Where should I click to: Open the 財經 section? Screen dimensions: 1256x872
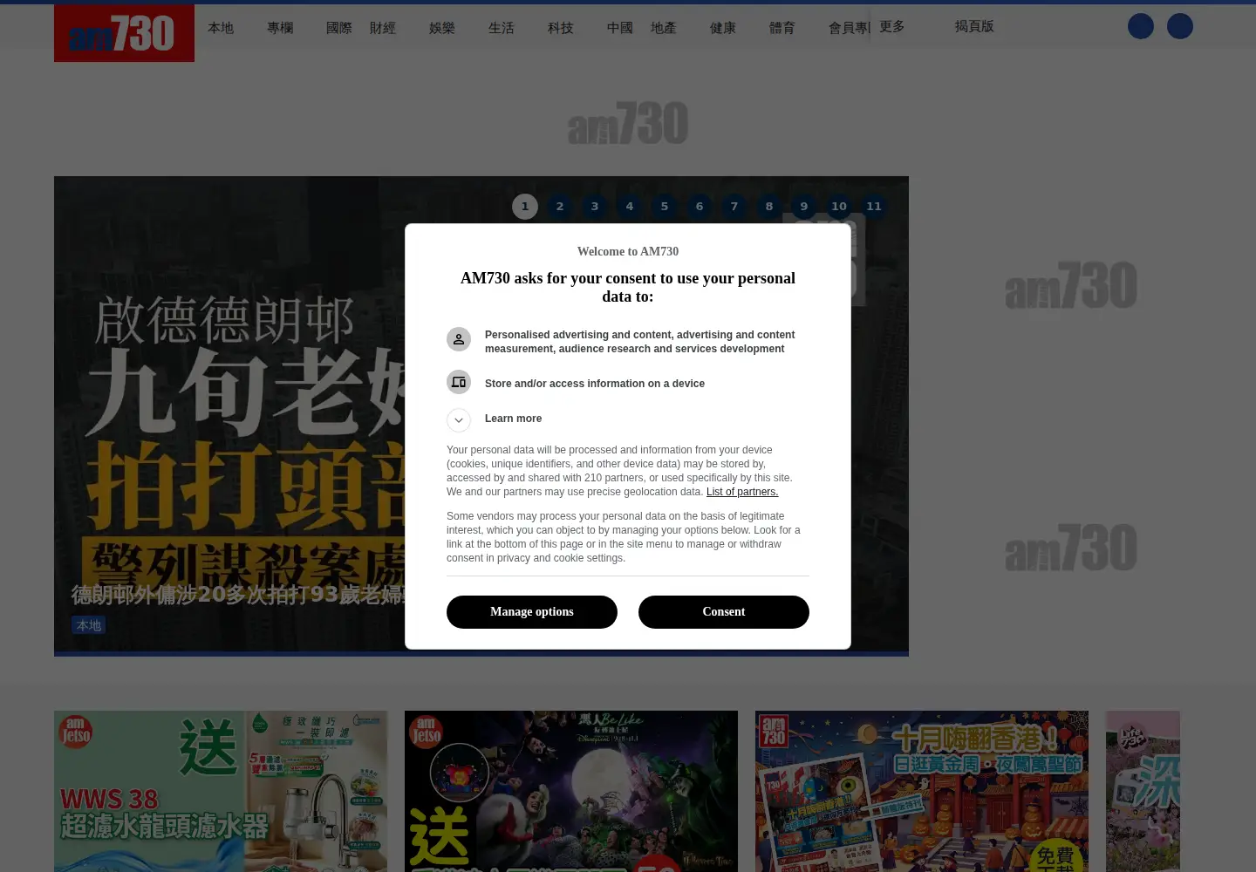click(x=383, y=28)
